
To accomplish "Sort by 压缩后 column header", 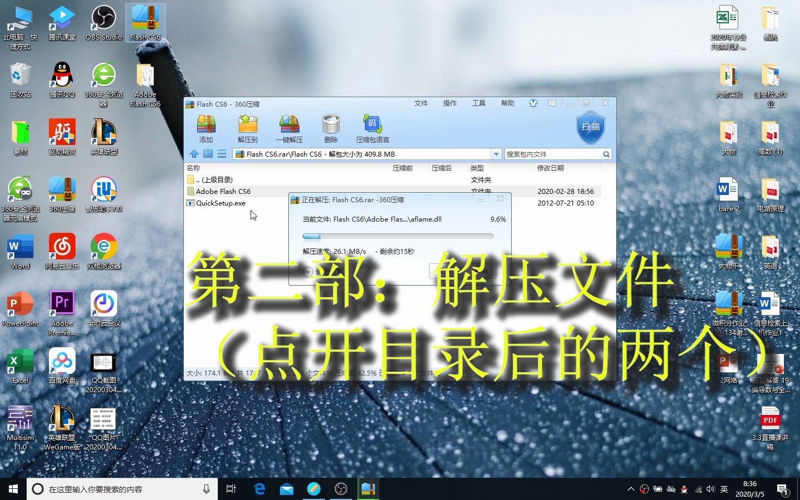I will (x=442, y=168).
